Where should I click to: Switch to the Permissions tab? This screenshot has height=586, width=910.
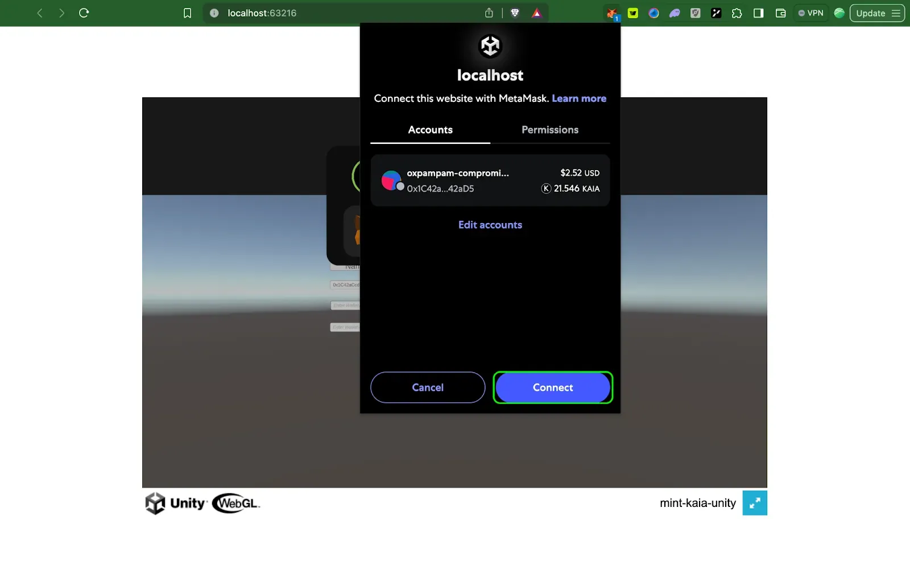coord(549,130)
